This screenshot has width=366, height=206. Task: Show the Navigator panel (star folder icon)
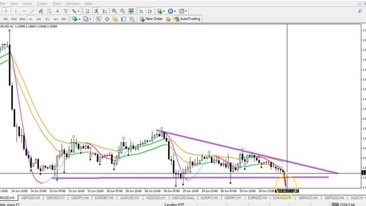115,19
